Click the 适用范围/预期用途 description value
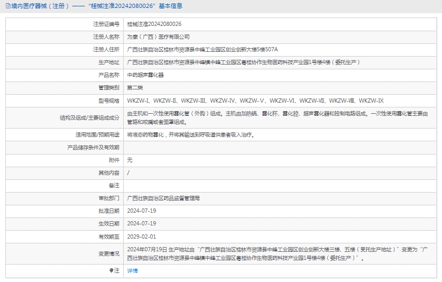 (x=191, y=135)
